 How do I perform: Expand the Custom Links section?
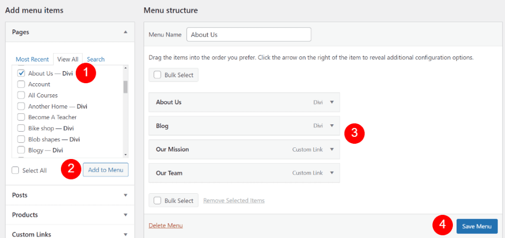coord(125,234)
